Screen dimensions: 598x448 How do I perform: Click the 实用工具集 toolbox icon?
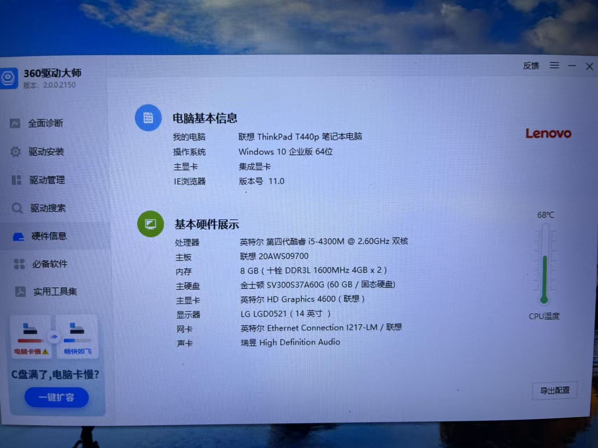(x=20, y=292)
